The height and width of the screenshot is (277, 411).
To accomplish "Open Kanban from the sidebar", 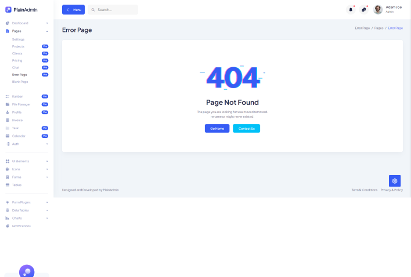I will pyautogui.click(x=17, y=96).
